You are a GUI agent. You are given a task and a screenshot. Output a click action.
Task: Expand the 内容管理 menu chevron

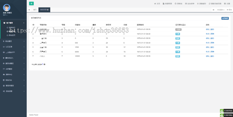point(24,69)
